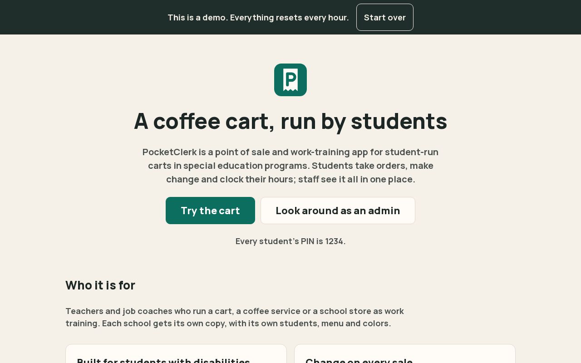Select Look around as an admin
The height and width of the screenshot is (363, 581).
(338, 211)
